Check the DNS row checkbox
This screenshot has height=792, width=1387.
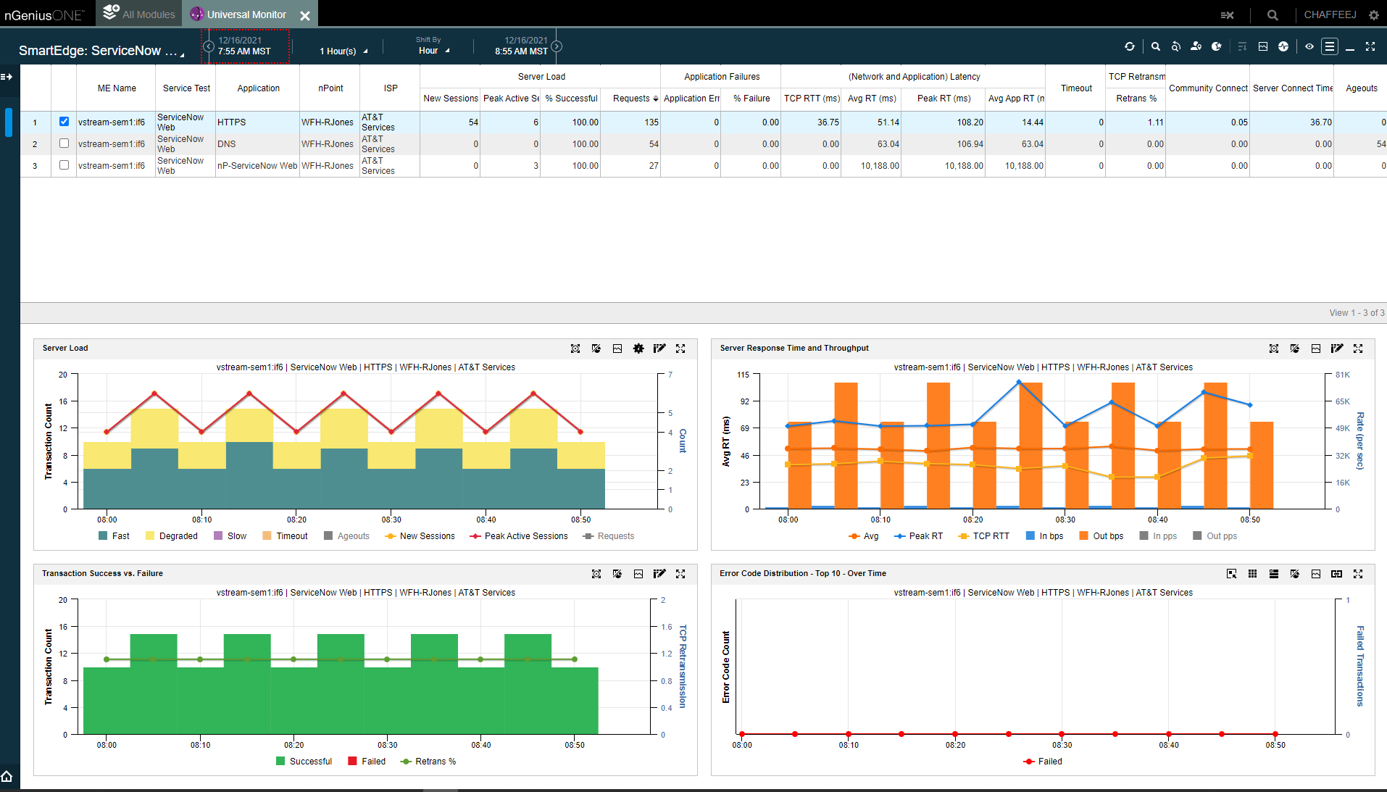(64, 143)
